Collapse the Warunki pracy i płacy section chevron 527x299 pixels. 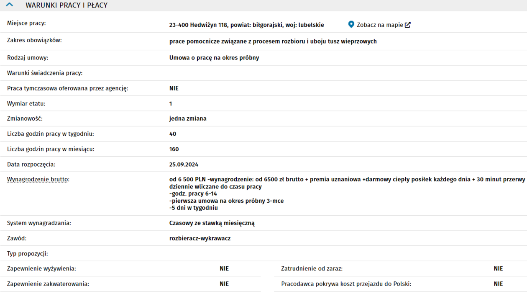(10, 5)
